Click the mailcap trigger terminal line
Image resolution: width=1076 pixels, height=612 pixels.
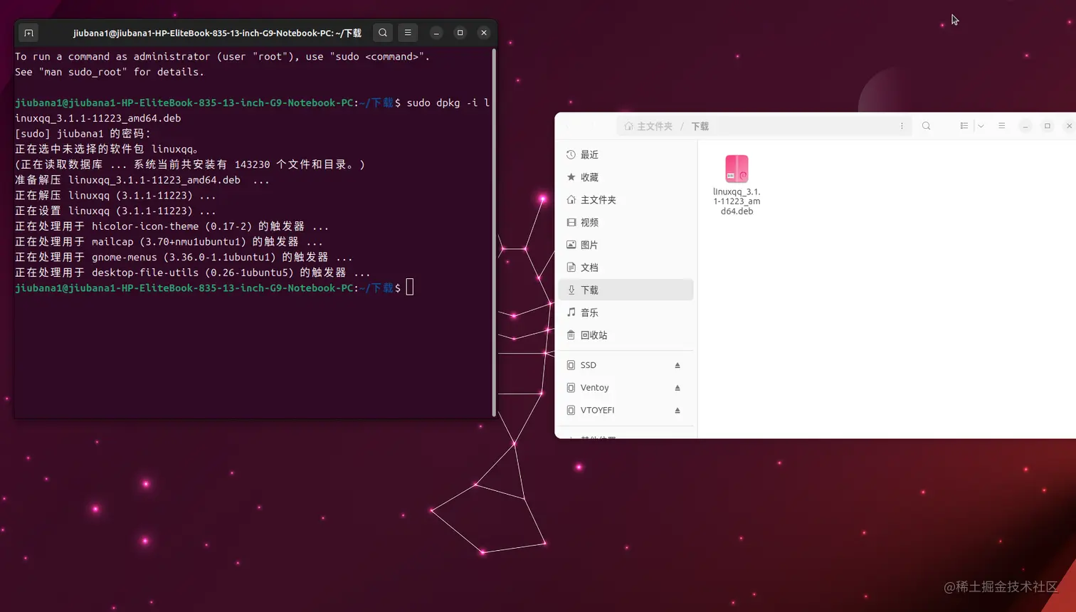pos(169,242)
